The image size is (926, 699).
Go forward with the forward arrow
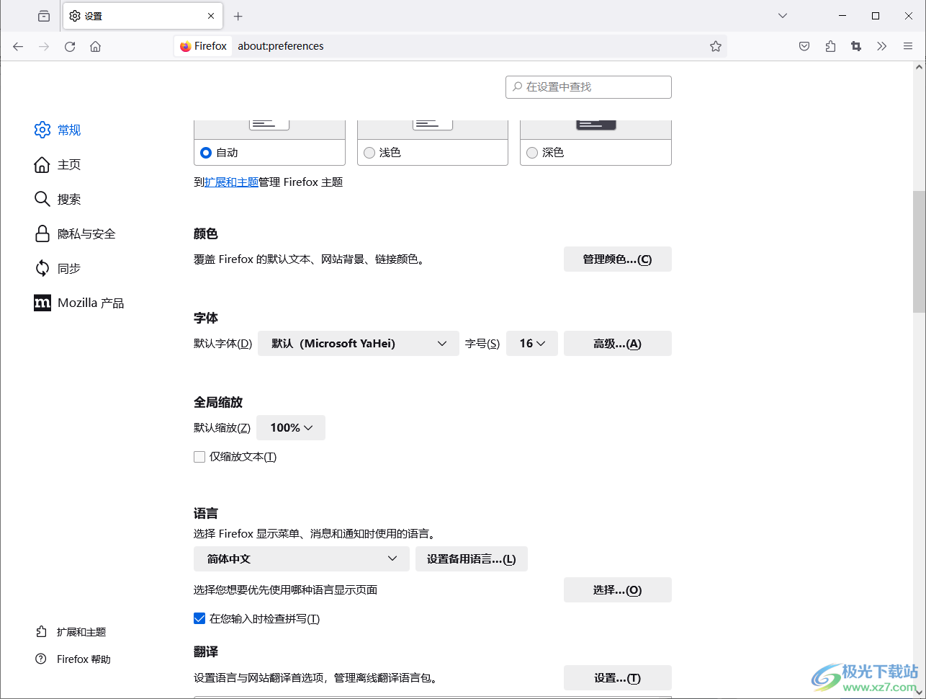point(44,46)
